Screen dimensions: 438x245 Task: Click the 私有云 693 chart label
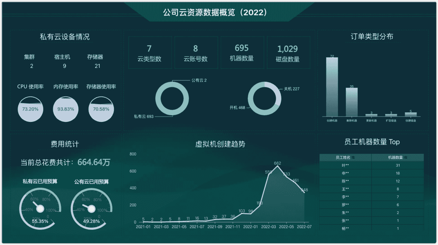coord(144,116)
